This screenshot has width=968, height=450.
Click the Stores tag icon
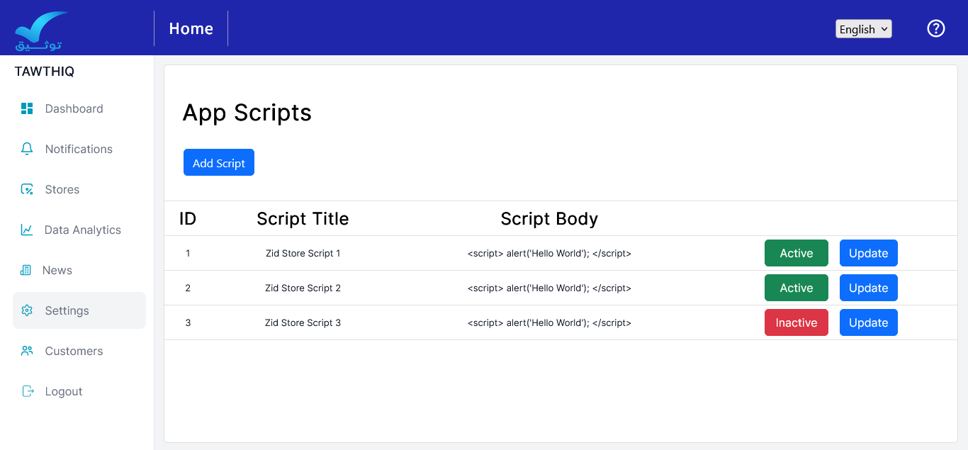pos(27,189)
